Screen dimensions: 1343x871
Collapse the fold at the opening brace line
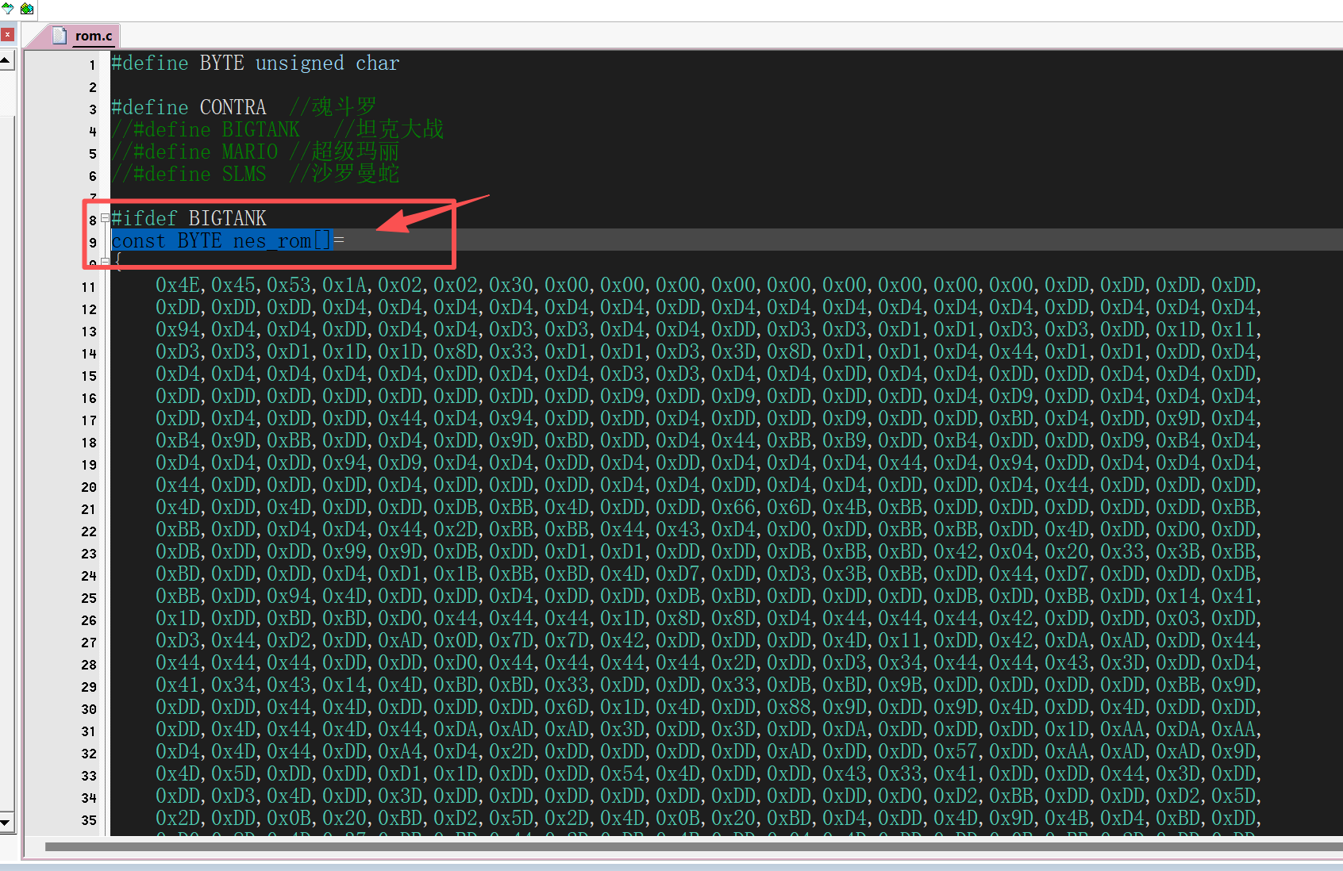point(104,261)
